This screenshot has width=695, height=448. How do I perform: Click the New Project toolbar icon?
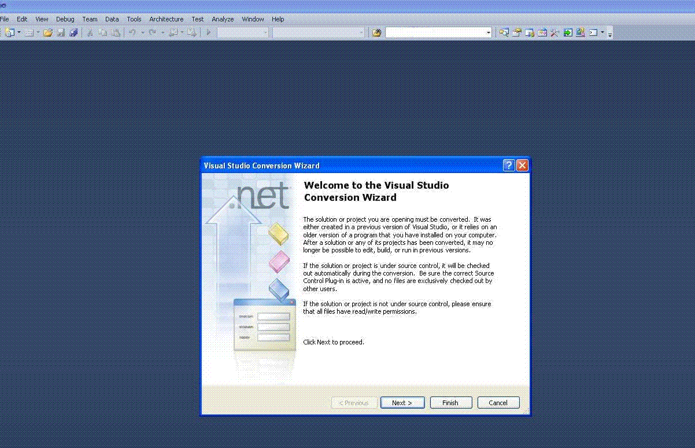tap(9, 32)
